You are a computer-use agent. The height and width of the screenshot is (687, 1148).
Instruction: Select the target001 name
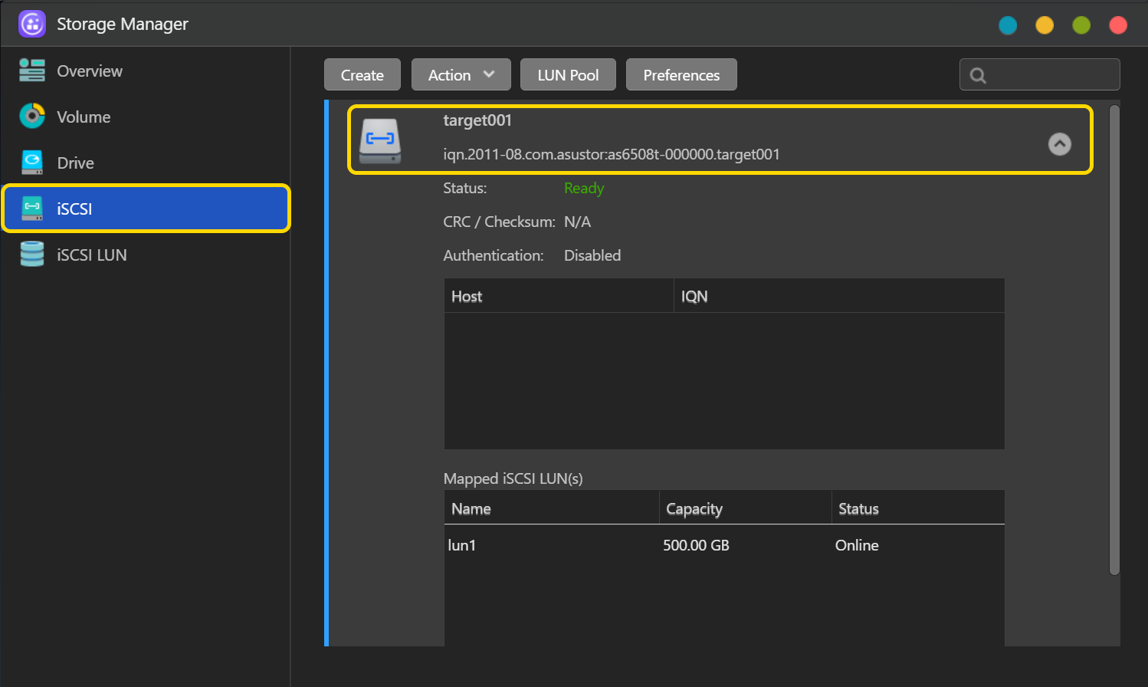point(477,120)
